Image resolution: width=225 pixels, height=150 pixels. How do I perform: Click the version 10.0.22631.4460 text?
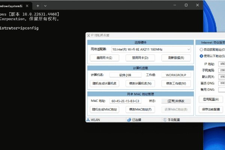point(40,14)
